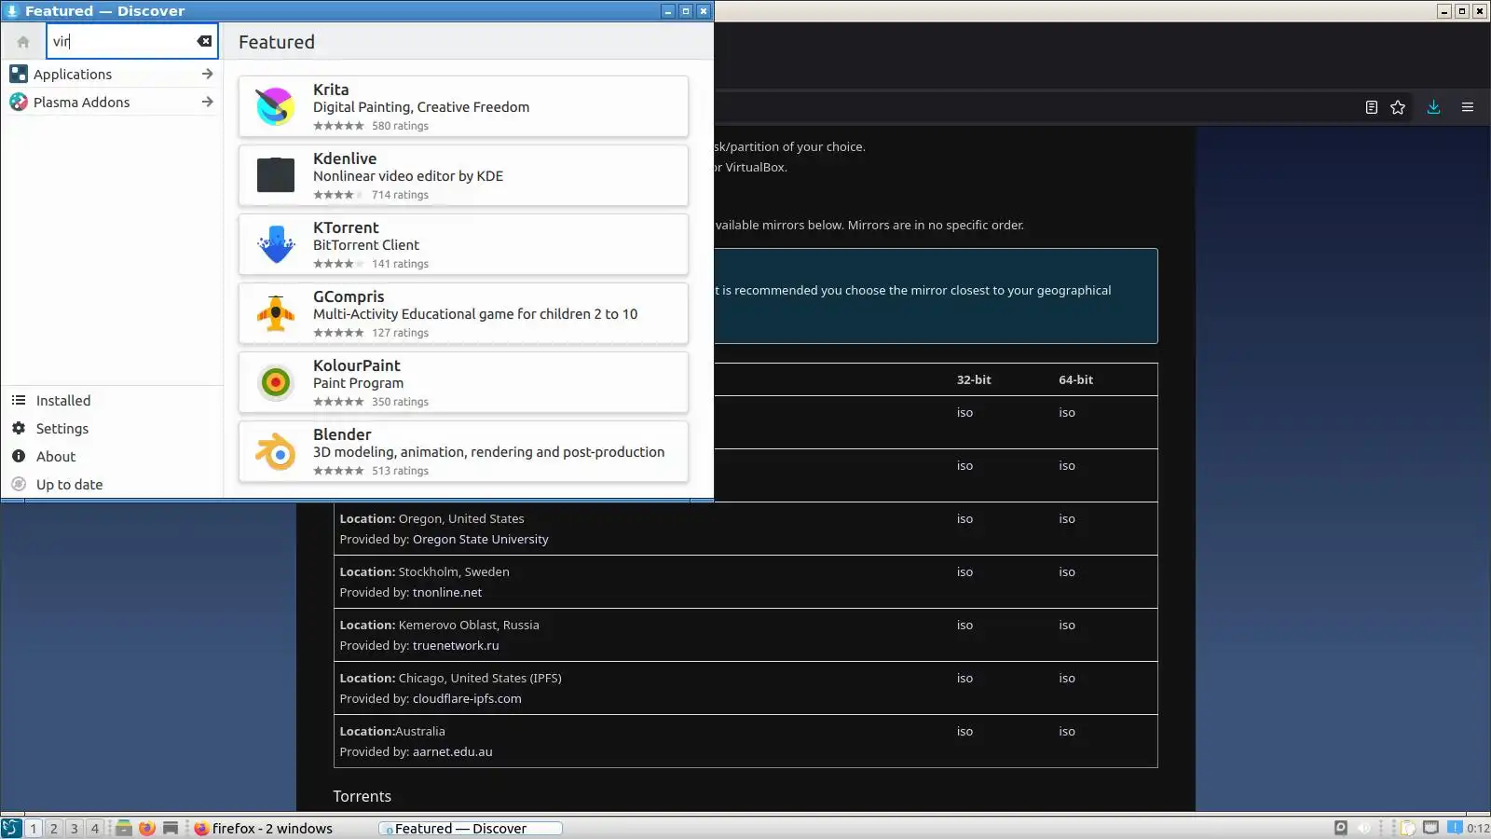Switch to virtual desktop 2
The image size is (1491, 839).
(x=54, y=828)
